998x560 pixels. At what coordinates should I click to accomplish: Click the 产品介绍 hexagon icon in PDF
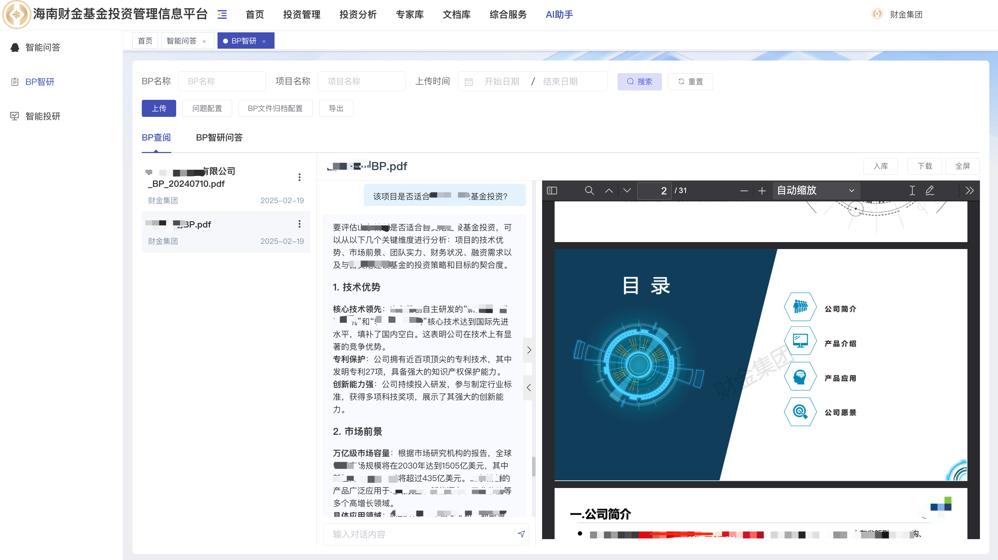point(800,342)
